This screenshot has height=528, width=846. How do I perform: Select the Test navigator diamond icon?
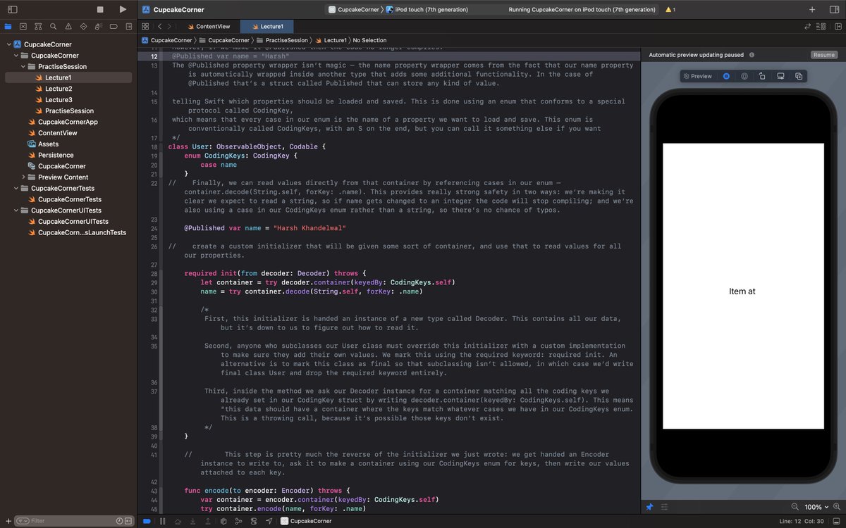(x=83, y=26)
